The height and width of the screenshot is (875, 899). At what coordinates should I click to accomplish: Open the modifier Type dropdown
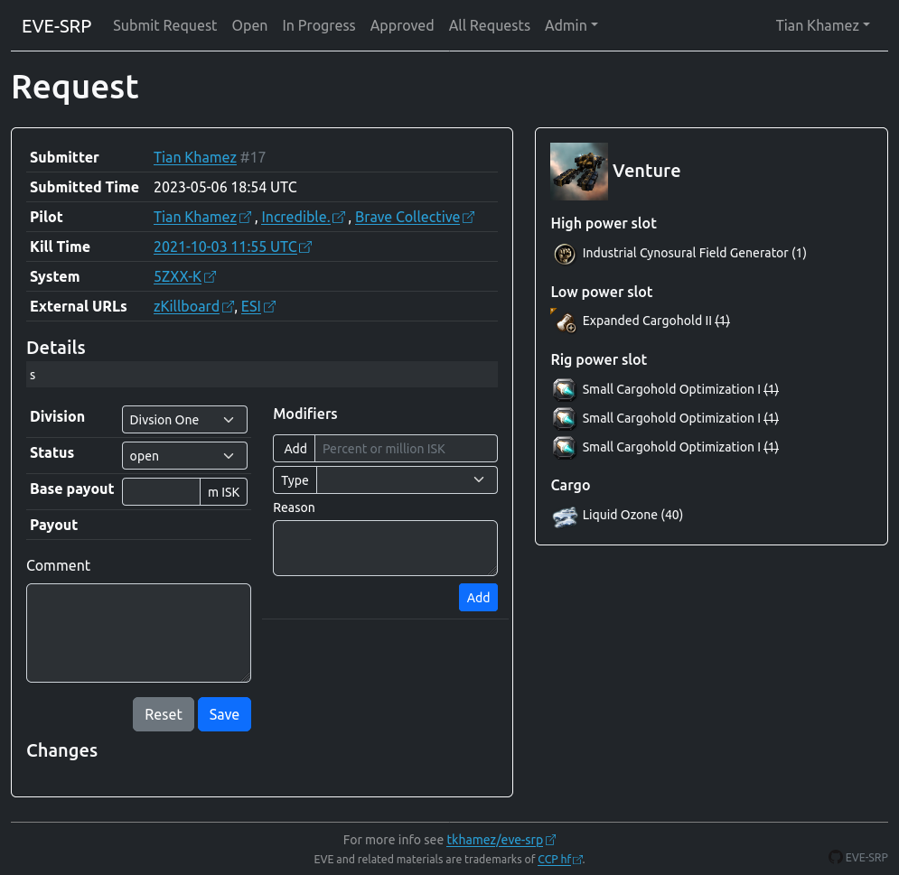pos(407,480)
